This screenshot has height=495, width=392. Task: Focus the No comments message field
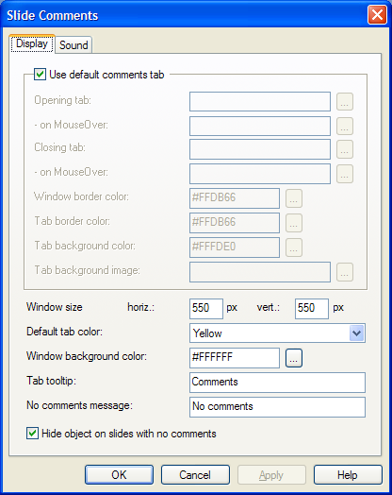tap(277, 407)
